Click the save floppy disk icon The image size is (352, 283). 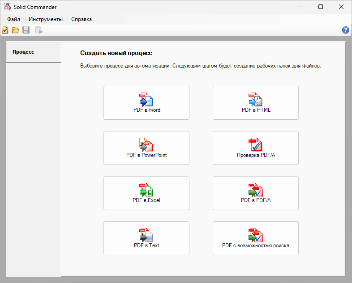(x=26, y=30)
